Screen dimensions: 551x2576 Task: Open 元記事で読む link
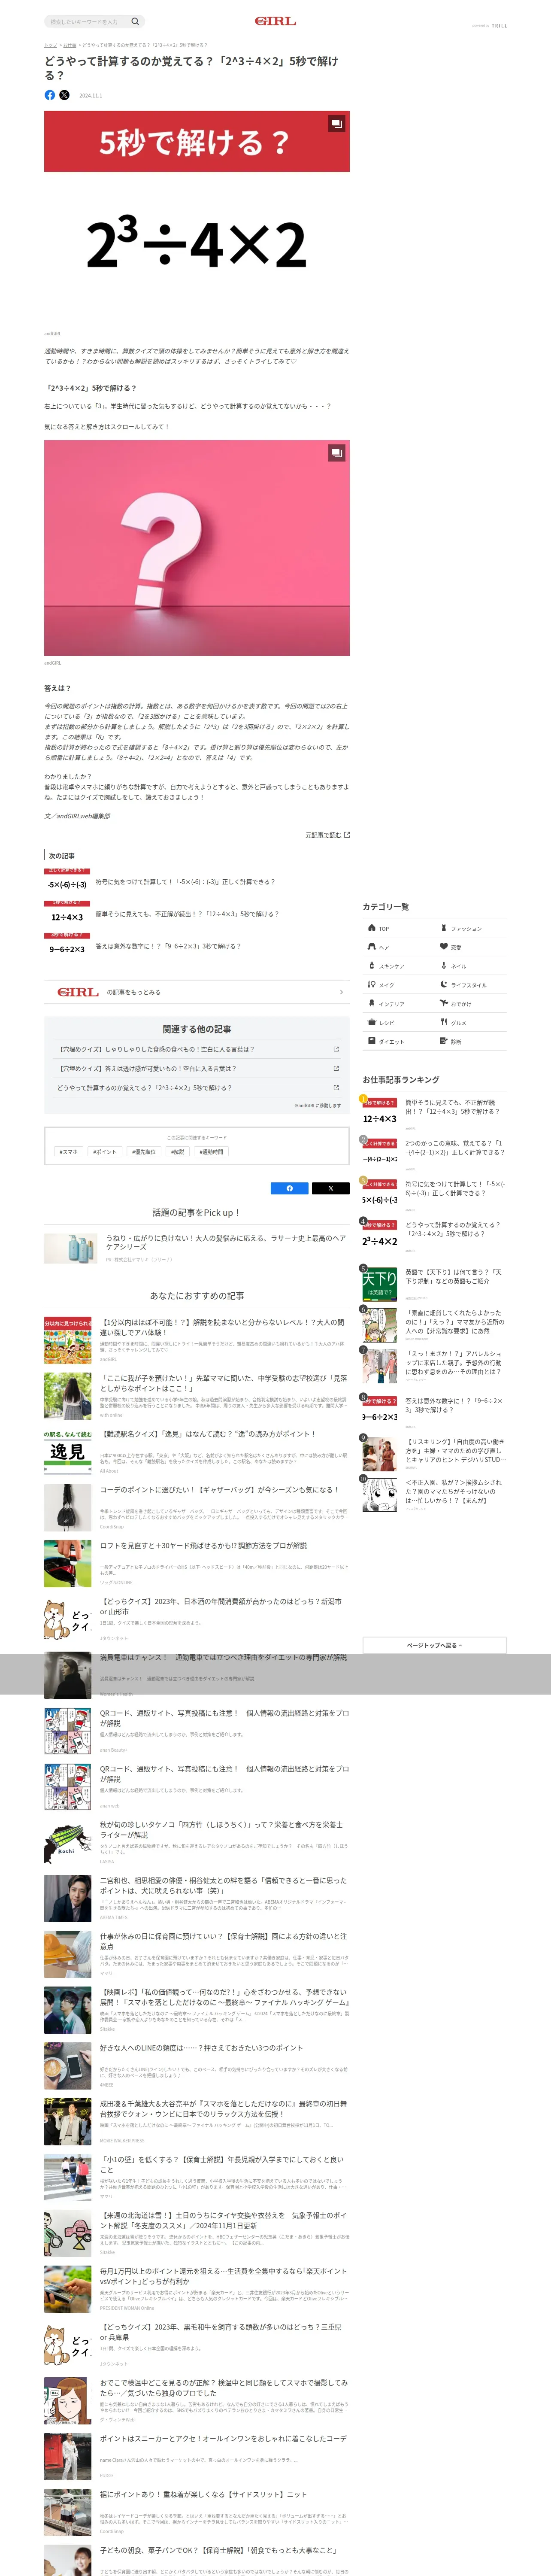point(323,835)
